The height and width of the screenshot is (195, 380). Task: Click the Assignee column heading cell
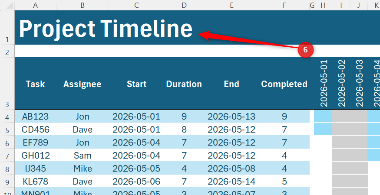[83, 84]
